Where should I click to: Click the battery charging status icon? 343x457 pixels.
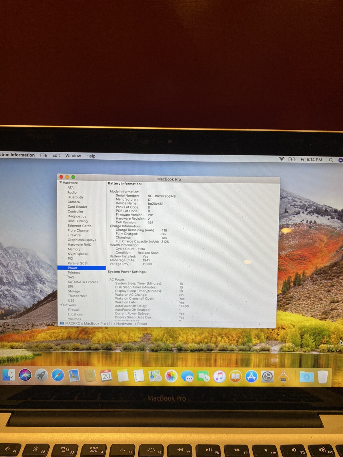pyautogui.click(x=292, y=159)
